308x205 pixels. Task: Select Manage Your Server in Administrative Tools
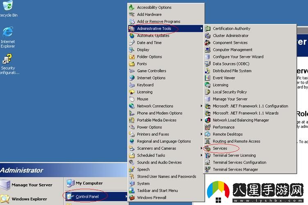250,99
